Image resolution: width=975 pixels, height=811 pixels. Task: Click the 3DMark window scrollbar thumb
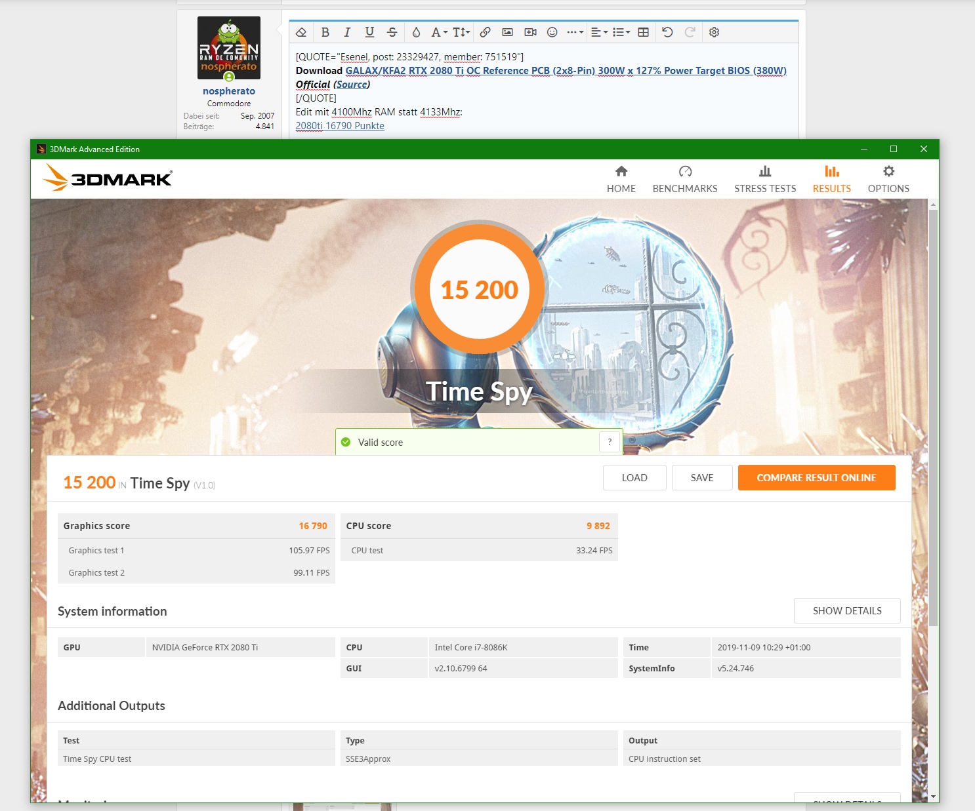coord(933,416)
